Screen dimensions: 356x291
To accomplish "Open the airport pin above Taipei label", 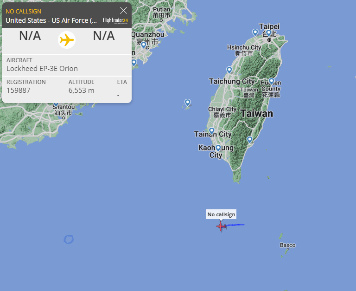I will coord(269,33).
